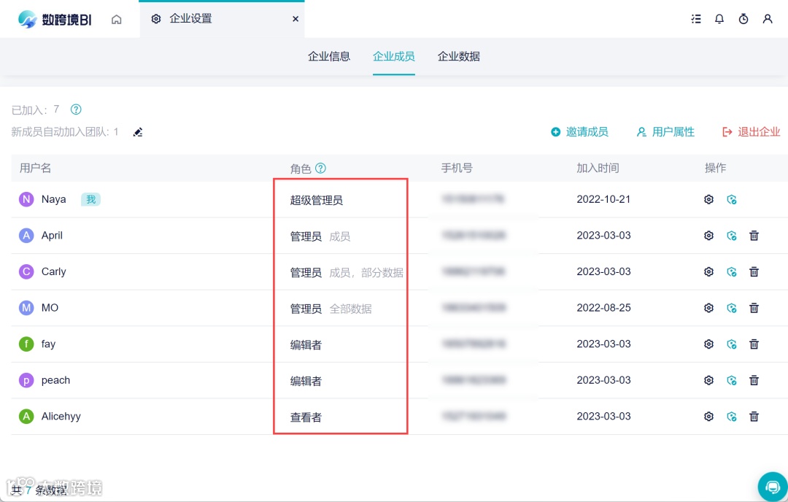Image resolution: width=788 pixels, height=502 pixels.
Task: Switch to the 企业信息 tab
Action: click(x=329, y=56)
